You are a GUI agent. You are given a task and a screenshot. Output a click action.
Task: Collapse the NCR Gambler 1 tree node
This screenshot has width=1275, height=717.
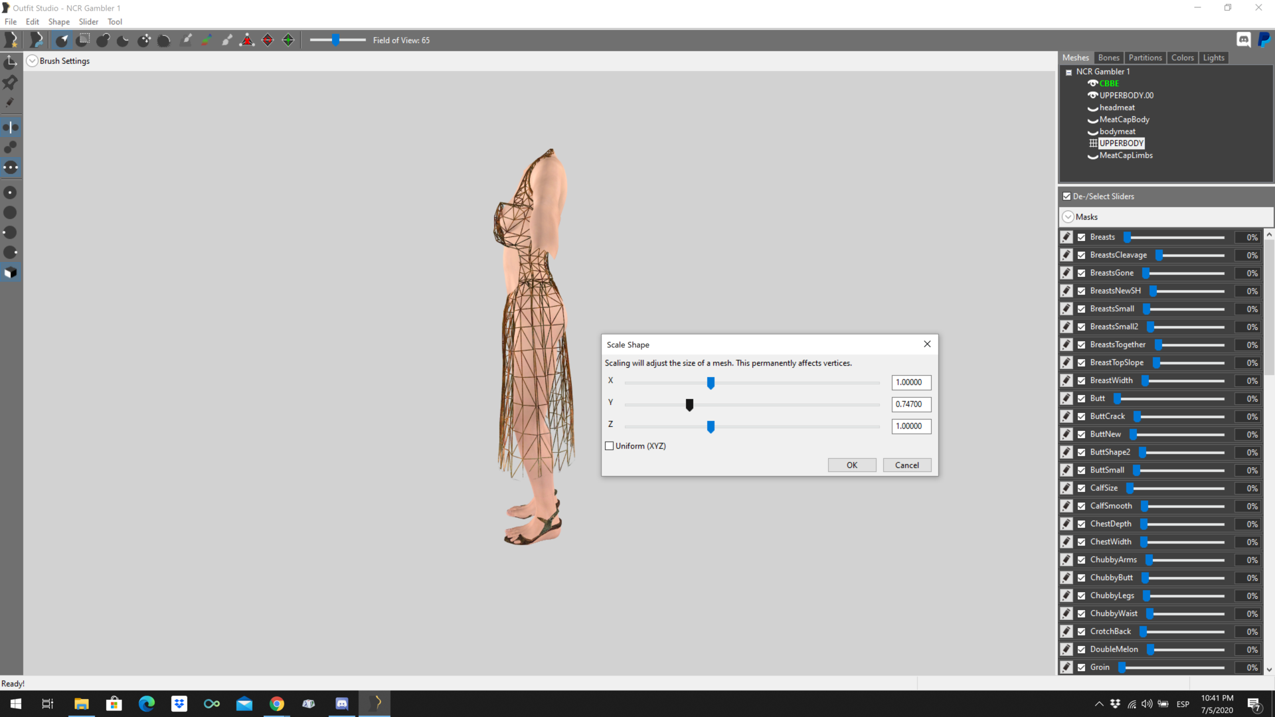[x=1069, y=72]
